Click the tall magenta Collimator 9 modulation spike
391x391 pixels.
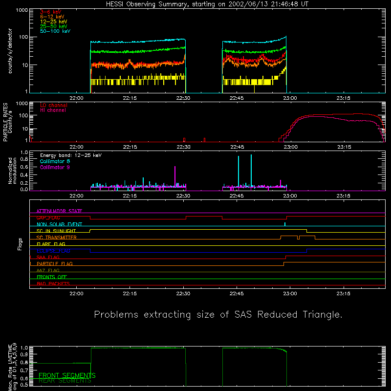[x=175, y=176]
